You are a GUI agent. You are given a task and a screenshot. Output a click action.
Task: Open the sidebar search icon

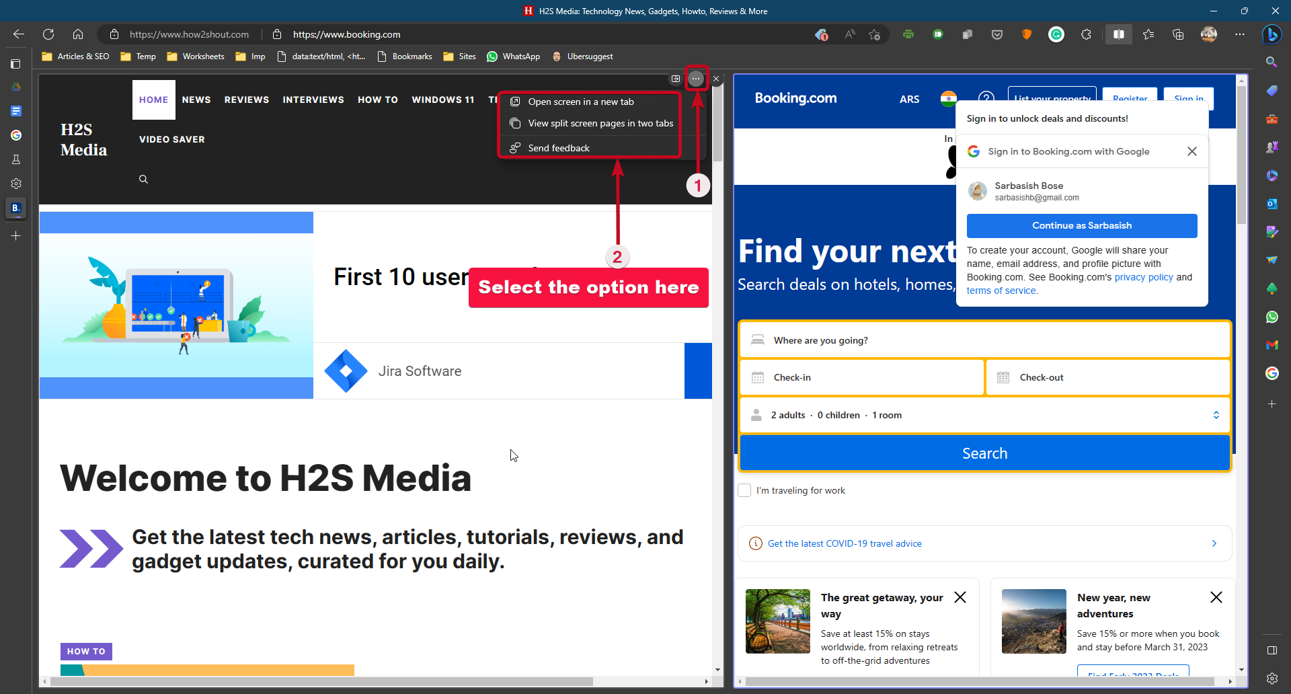[1272, 62]
